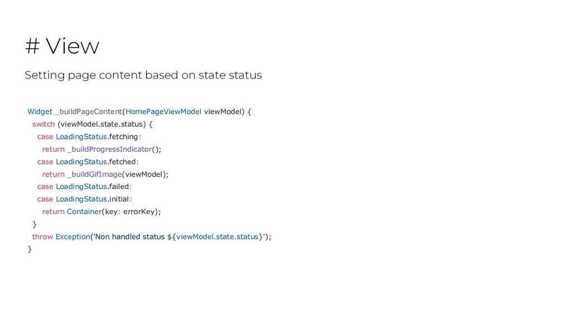Click the subtitle 'Setting page content based on state status'
The image size is (571, 321).
pyautogui.click(x=143, y=75)
